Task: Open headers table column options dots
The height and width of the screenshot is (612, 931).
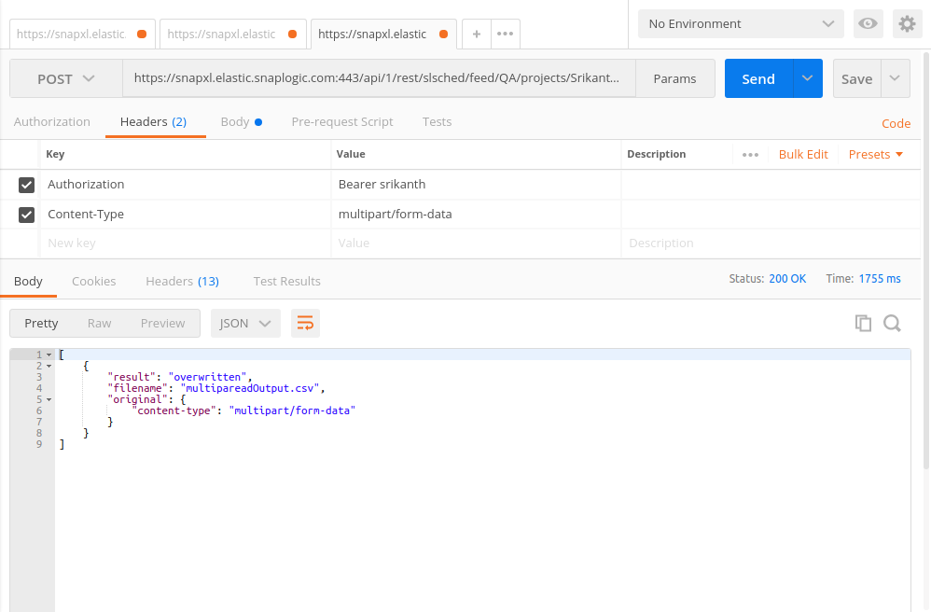Action: tap(750, 155)
